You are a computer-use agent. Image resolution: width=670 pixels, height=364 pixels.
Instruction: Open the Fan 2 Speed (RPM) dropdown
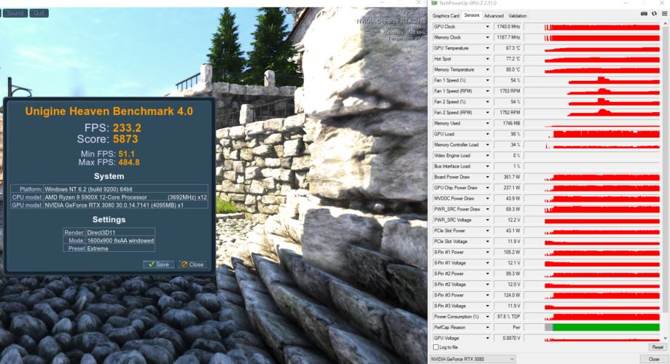tap(487, 113)
